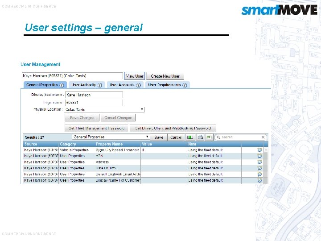Screen dimensions: 321x241
Task: Switch to the User Authority tab
Action: pos(86,85)
